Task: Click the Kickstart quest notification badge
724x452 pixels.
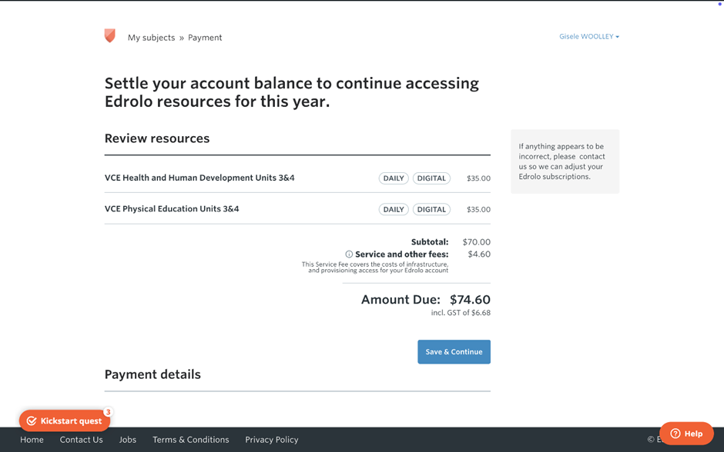Action: click(108, 412)
